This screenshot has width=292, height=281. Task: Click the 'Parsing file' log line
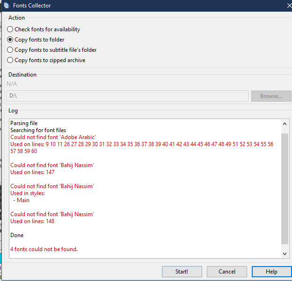pyautogui.click(x=24, y=123)
